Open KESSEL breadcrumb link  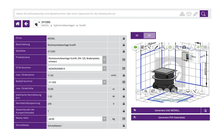(x=45, y=26)
